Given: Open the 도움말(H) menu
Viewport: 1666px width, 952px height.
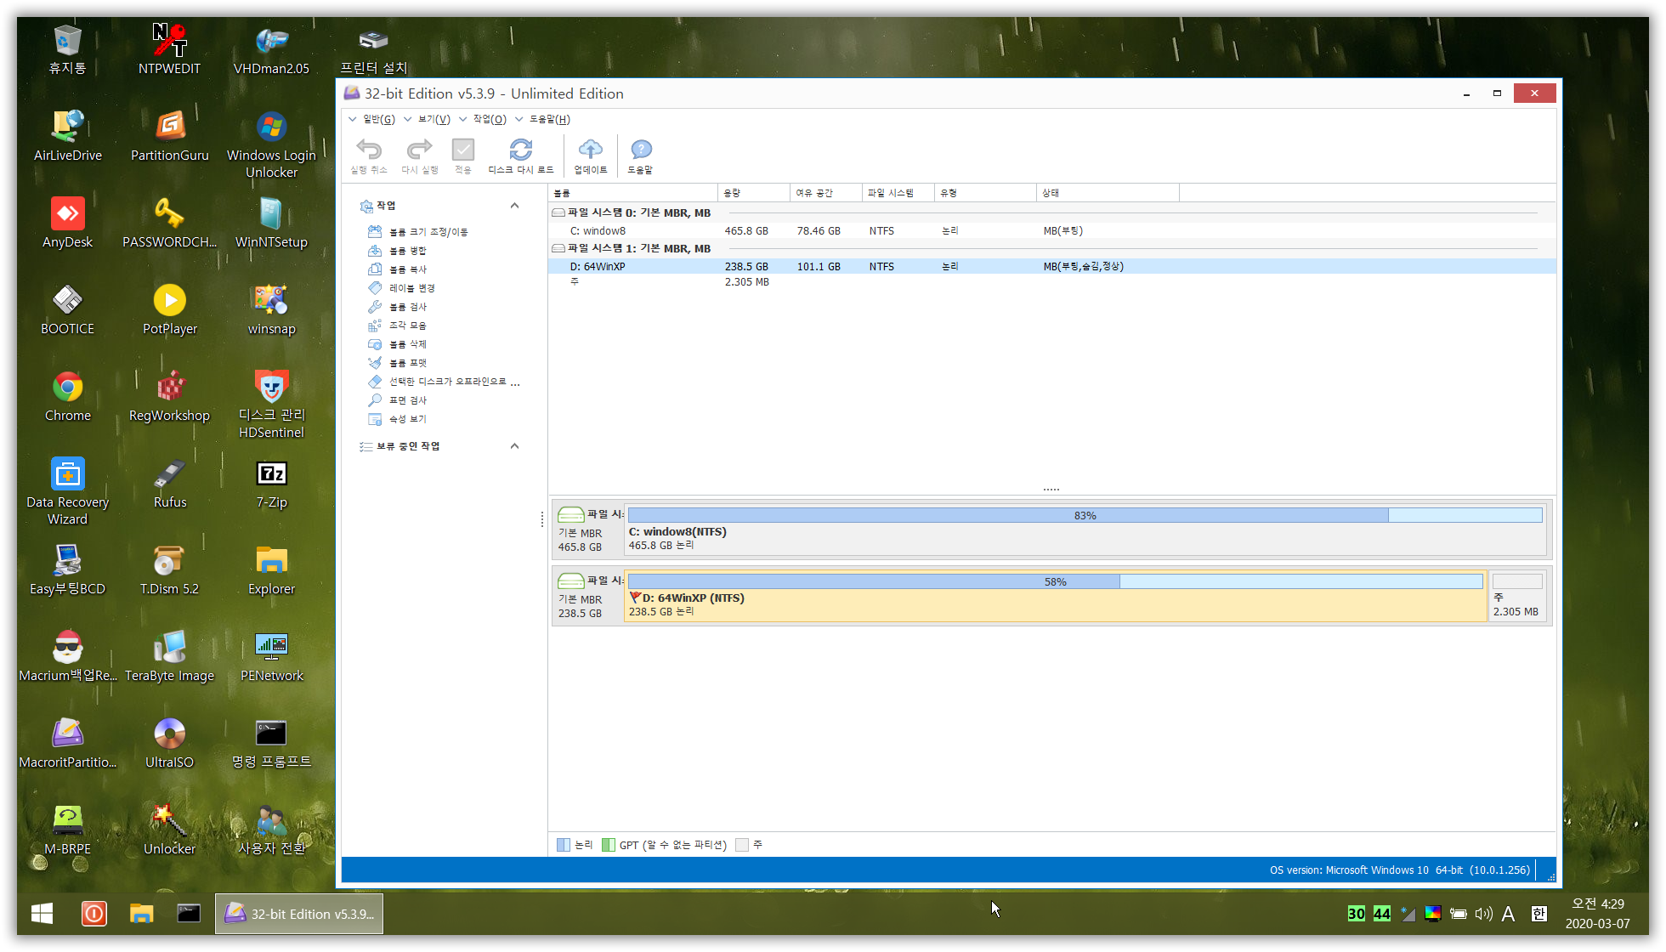Looking at the screenshot, I should (542, 119).
